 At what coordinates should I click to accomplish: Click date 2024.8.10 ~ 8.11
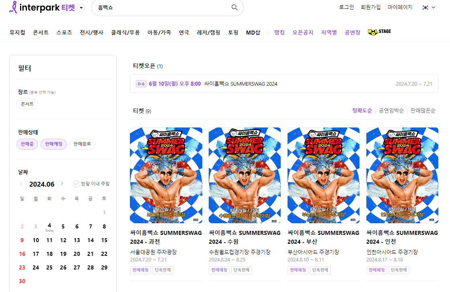(306, 260)
